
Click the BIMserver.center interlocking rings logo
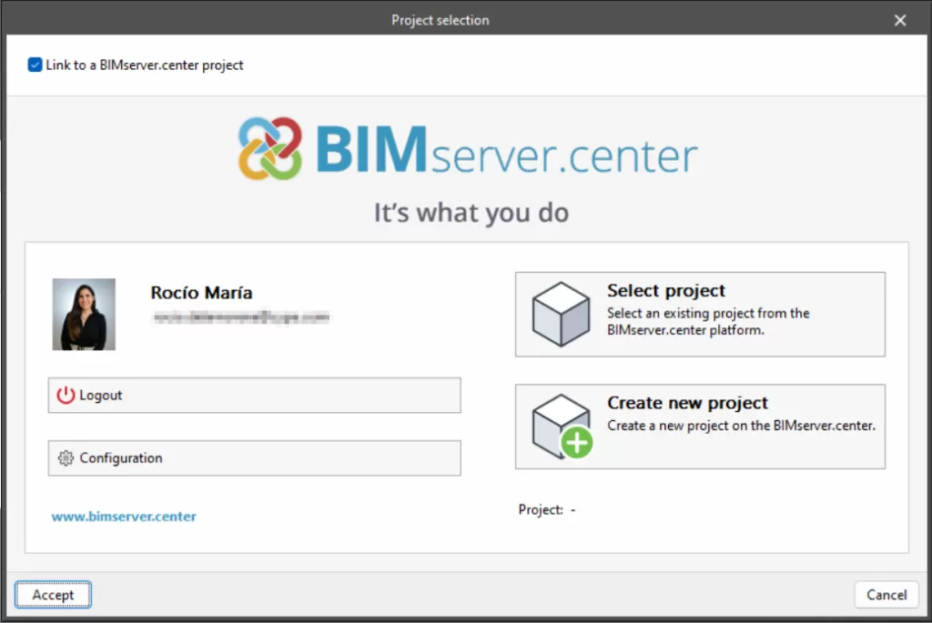click(269, 148)
